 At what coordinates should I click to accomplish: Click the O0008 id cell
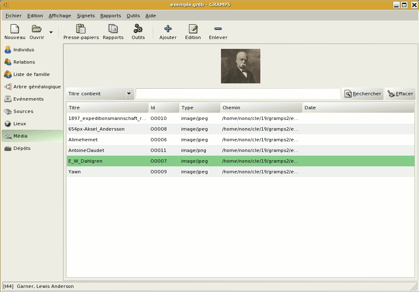point(159,129)
